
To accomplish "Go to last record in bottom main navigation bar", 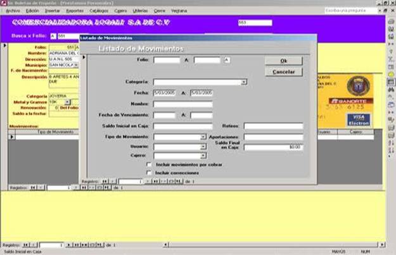I will click(x=77, y=245).
